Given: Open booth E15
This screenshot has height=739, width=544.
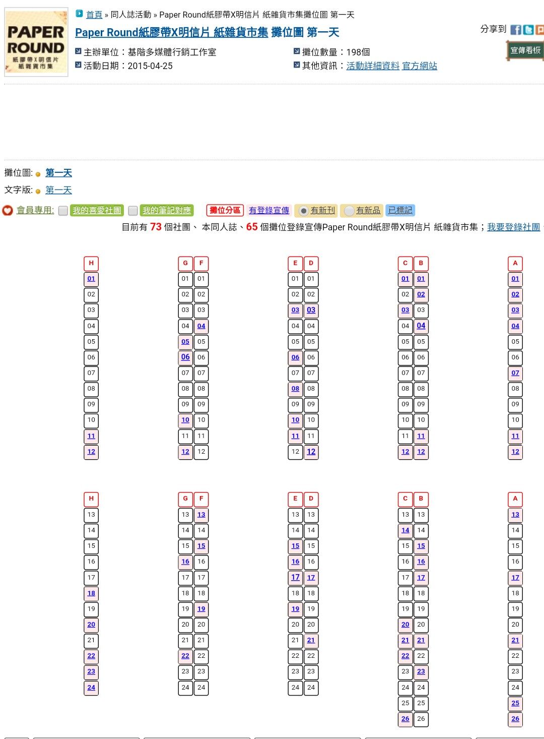Looking at the screenshot, I should point(295,546).
